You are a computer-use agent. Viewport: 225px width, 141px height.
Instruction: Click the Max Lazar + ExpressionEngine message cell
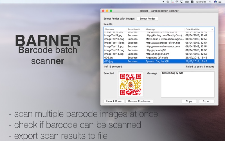coord(165,39)
